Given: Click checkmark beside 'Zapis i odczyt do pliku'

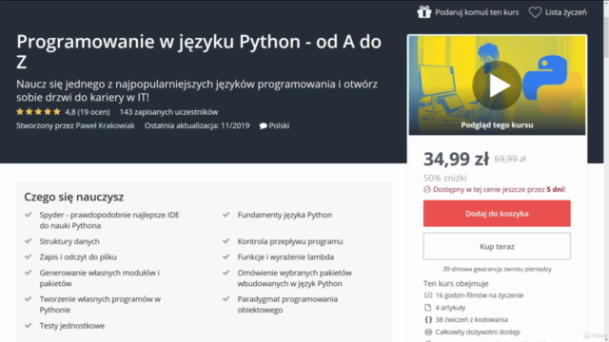Looking at the screenshot, I should click(28, 256).
